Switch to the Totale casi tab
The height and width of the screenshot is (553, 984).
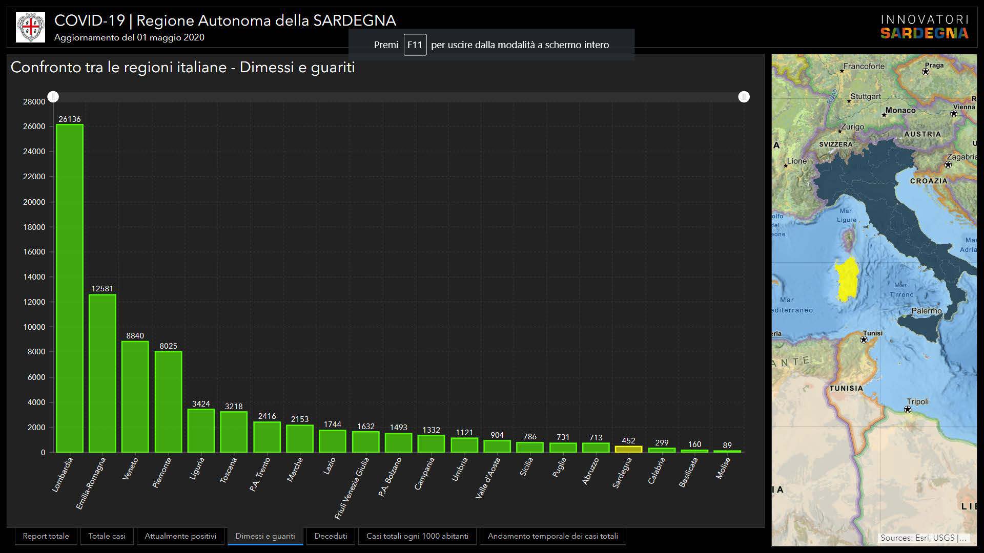[x=107, y=536]
